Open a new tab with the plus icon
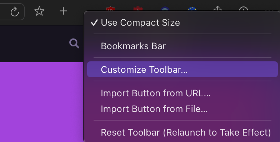The image size is (280, 142). 63,11
